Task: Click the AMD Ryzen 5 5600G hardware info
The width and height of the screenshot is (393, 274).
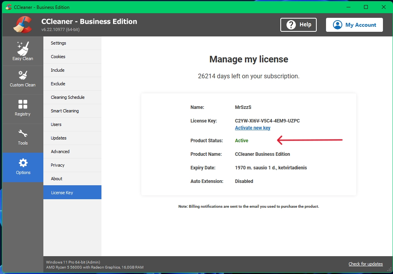Action: coord(95,267)
